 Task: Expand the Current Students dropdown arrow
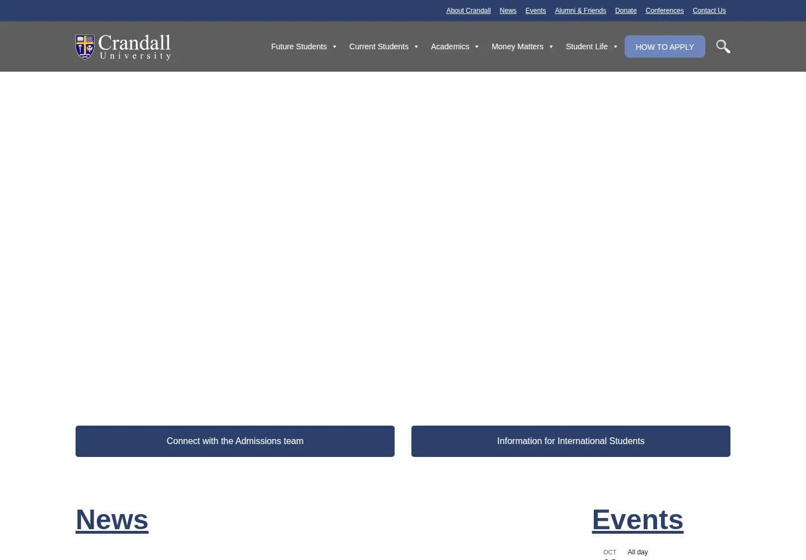416,47
